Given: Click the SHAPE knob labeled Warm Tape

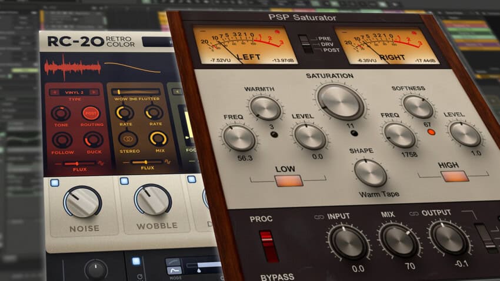Looking at the screenshot, I should click(370, 172).
